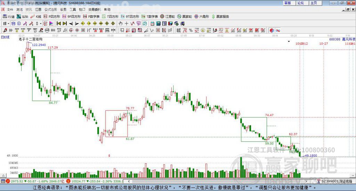Expand the 日 period dropdown
This screenshot has height=191, width=356.
point(8,24)
